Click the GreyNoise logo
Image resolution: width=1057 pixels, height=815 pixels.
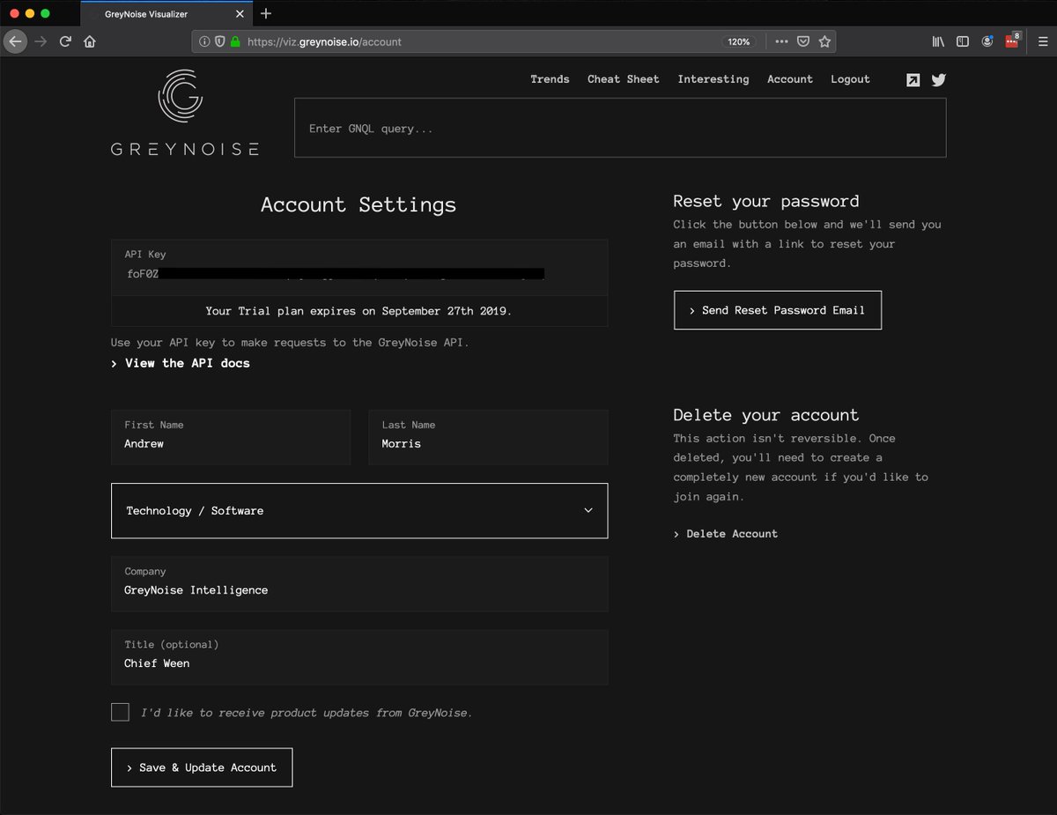point(185,113)
